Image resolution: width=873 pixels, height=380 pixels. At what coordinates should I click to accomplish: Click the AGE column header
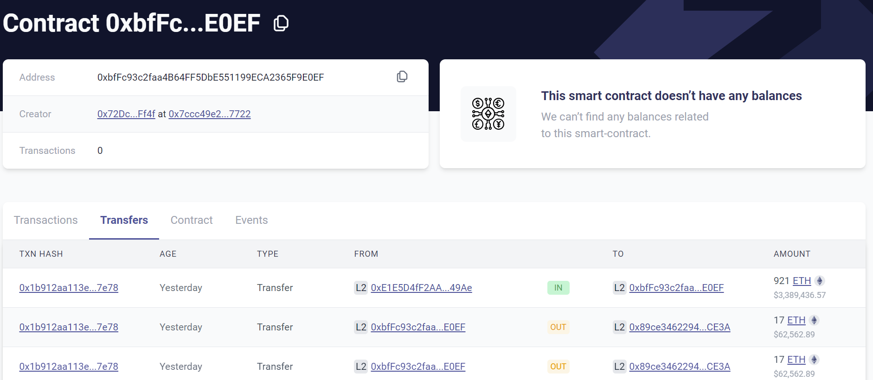tap(168, 254)
